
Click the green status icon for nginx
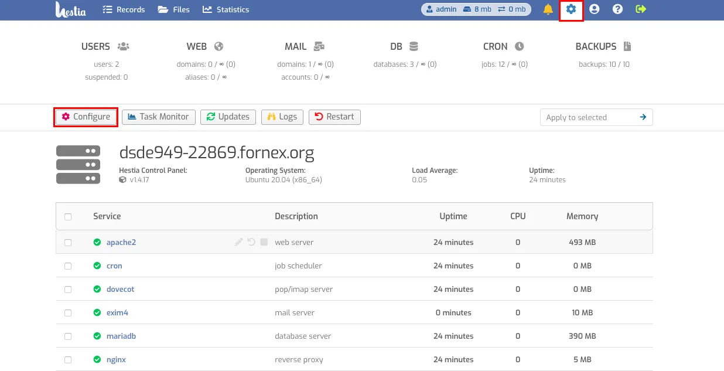point(97,359)
